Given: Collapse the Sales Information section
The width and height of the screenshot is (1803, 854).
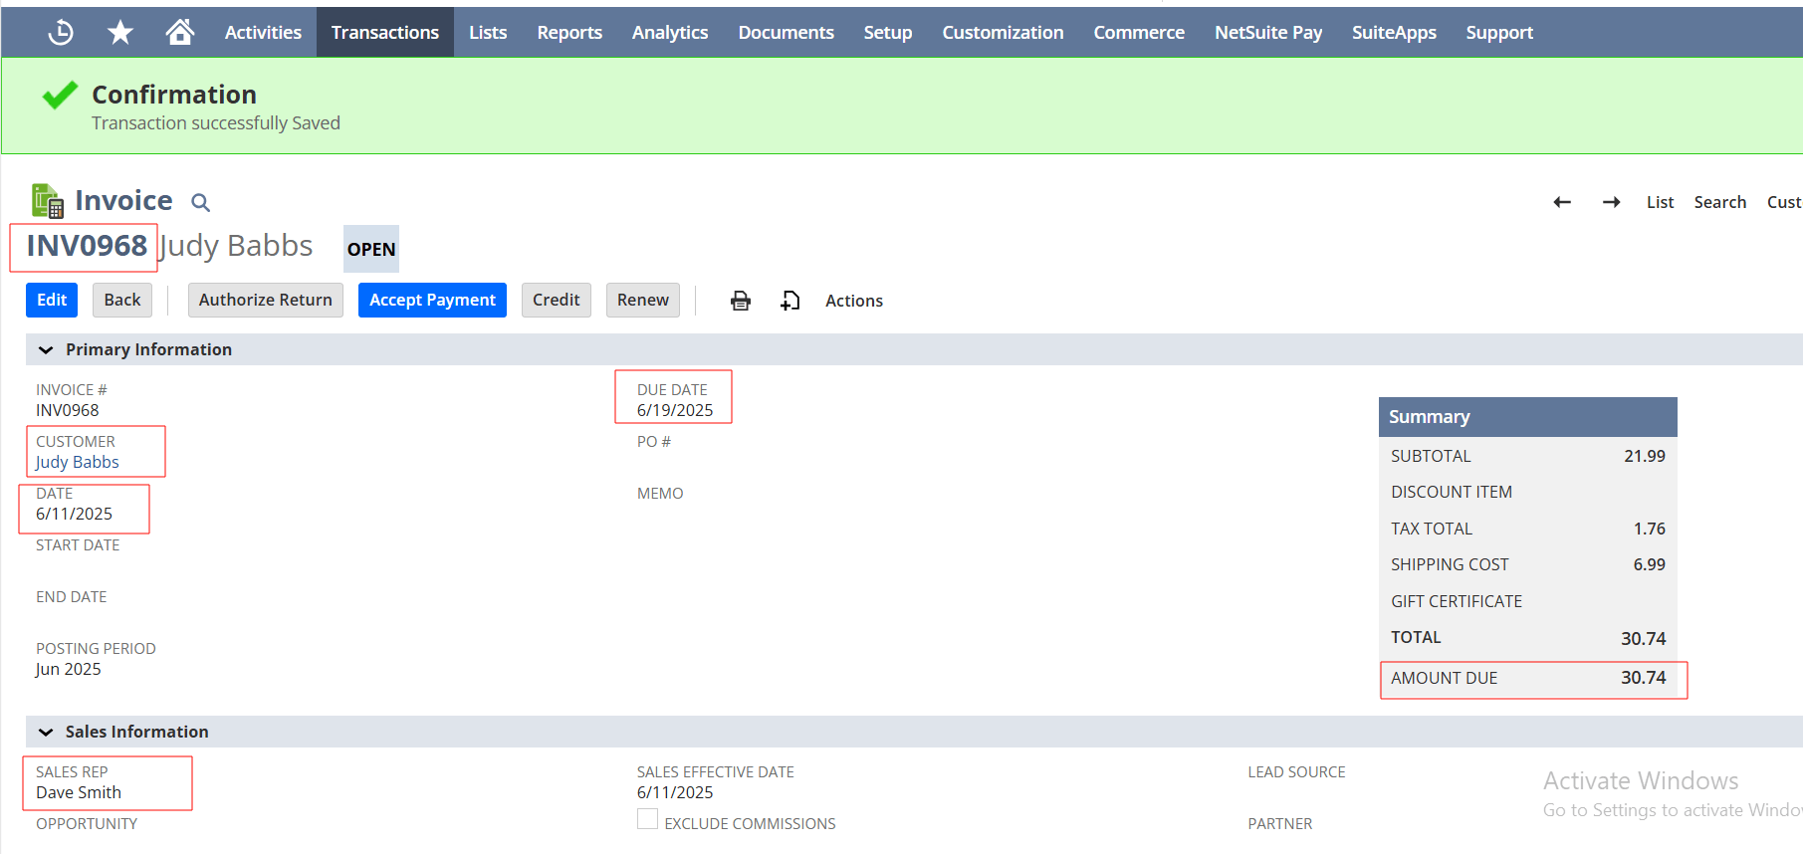Looking at the screenshot, I should coord(46,733).
